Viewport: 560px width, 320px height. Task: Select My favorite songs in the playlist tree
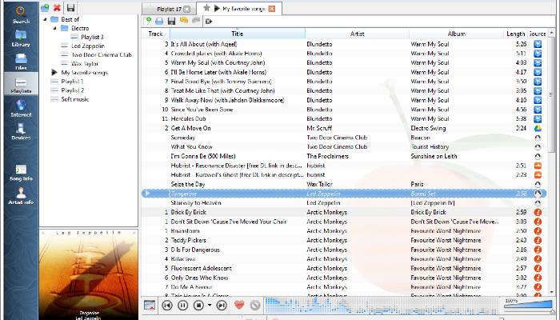click(84, 73)
